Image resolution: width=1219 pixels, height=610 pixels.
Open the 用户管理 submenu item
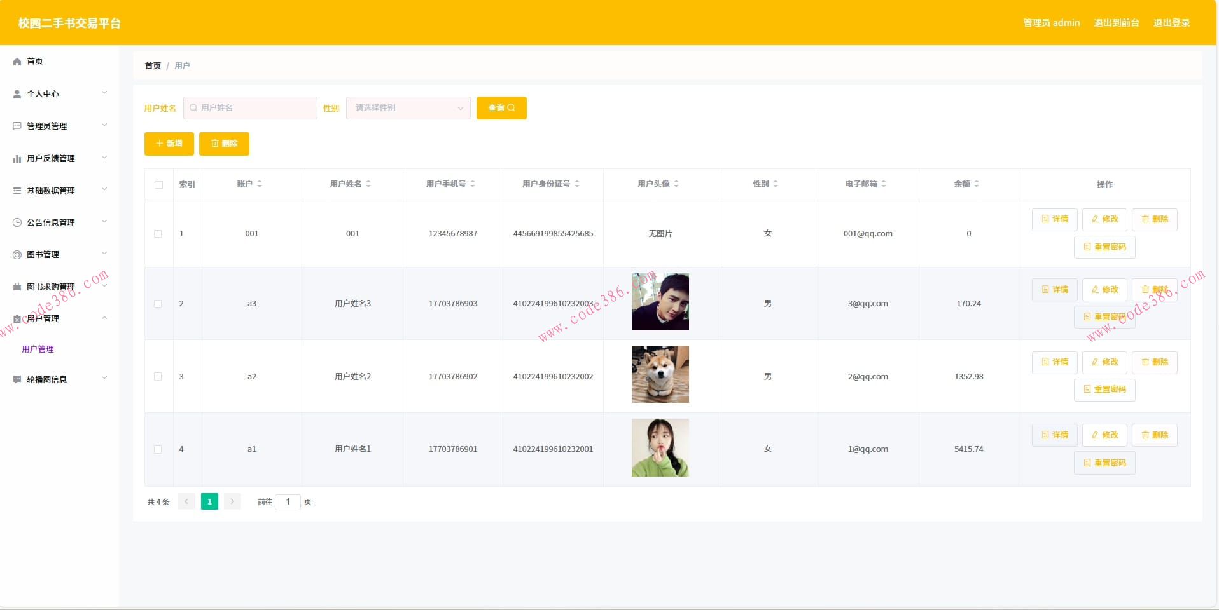38,349
